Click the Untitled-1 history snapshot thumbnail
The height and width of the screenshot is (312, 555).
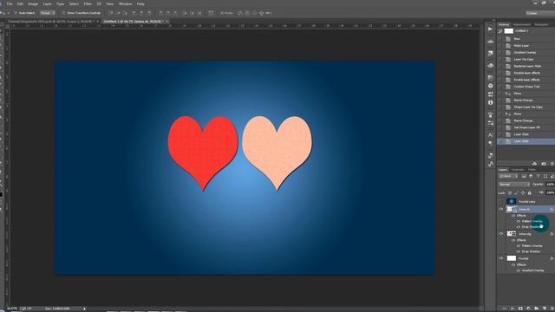tap(509, 31)
